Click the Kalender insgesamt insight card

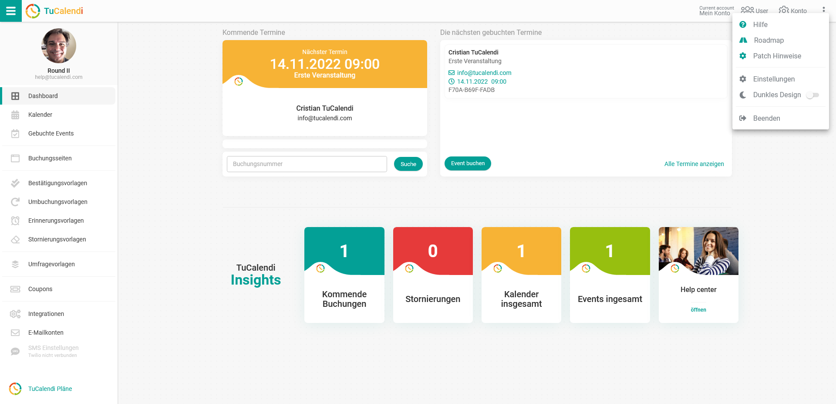[x=521, y=275]
